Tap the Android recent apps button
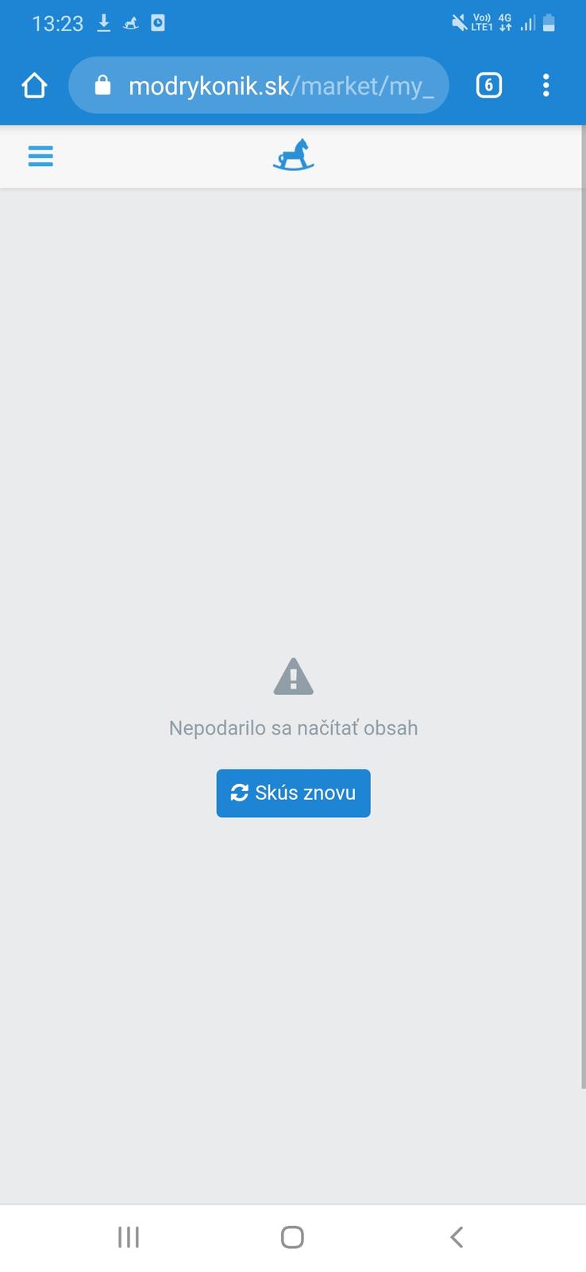Image resolution: width=586 pixels, height=1272 pixels. [x=129, y=1237]
